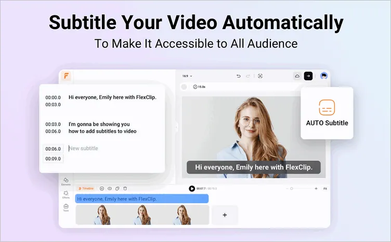
Task: Click the cloud save icon
Action: (297, 76)
